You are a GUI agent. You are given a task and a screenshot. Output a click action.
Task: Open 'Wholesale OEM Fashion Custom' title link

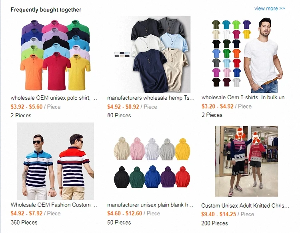(54, 205)
